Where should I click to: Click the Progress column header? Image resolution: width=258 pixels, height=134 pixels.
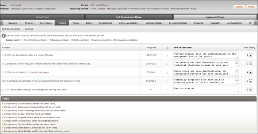(x=151, y=48)
